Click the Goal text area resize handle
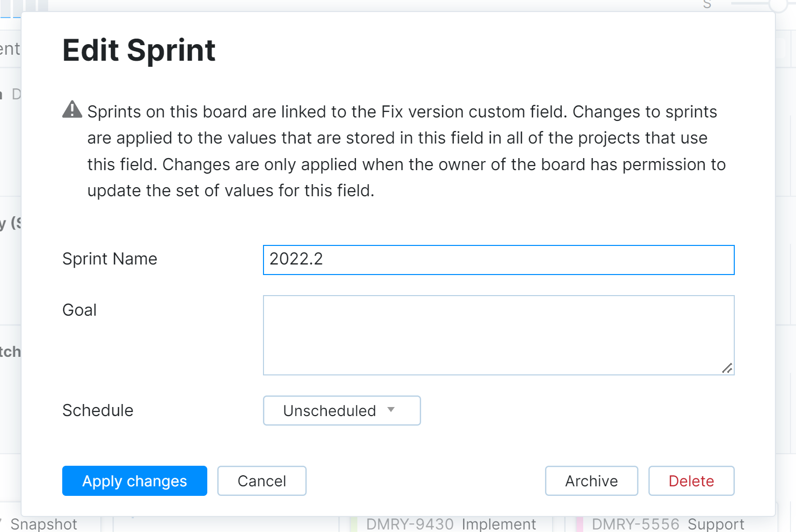The width and height of the screenshot is (796, 532). click(x=727, y=368)
